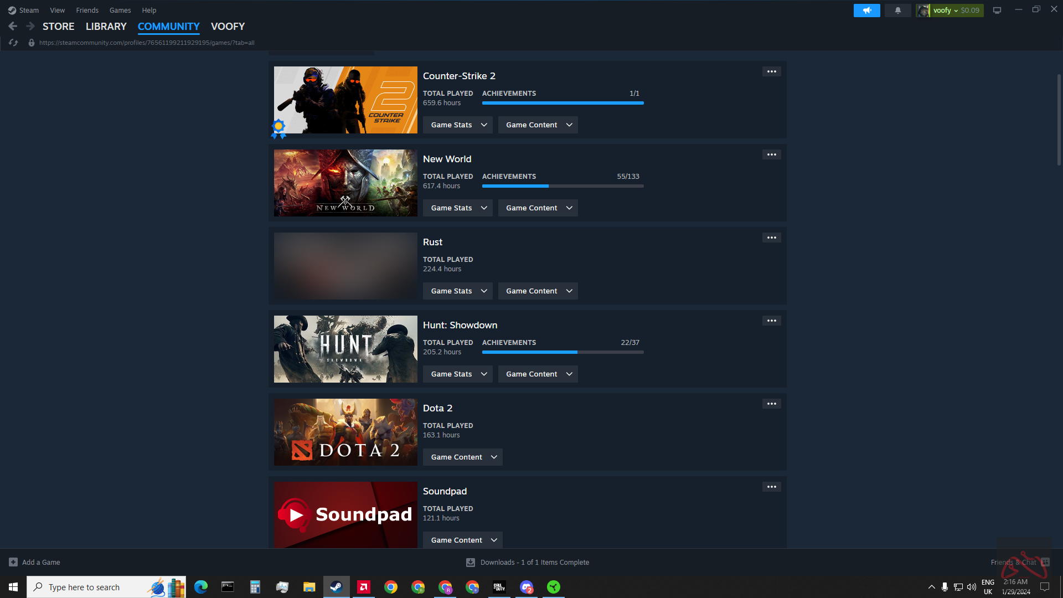Click the back navigation arrow
This screenshot has height=598, width=1063.
pos(13,26)
